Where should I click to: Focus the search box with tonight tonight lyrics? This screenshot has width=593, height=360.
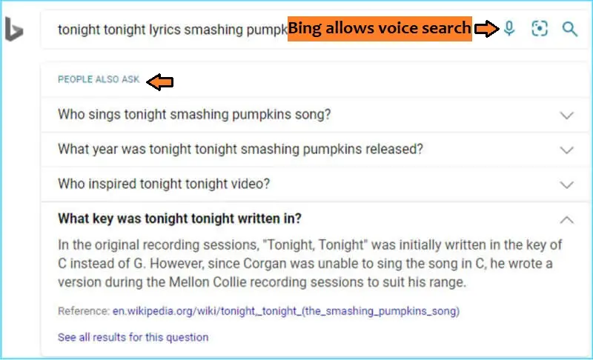(172, 30)
